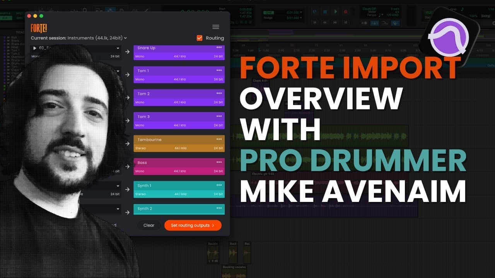The image size is (495, 278).
Task: Click Stereo on the Tambourine track
Action: click(140, 148)
